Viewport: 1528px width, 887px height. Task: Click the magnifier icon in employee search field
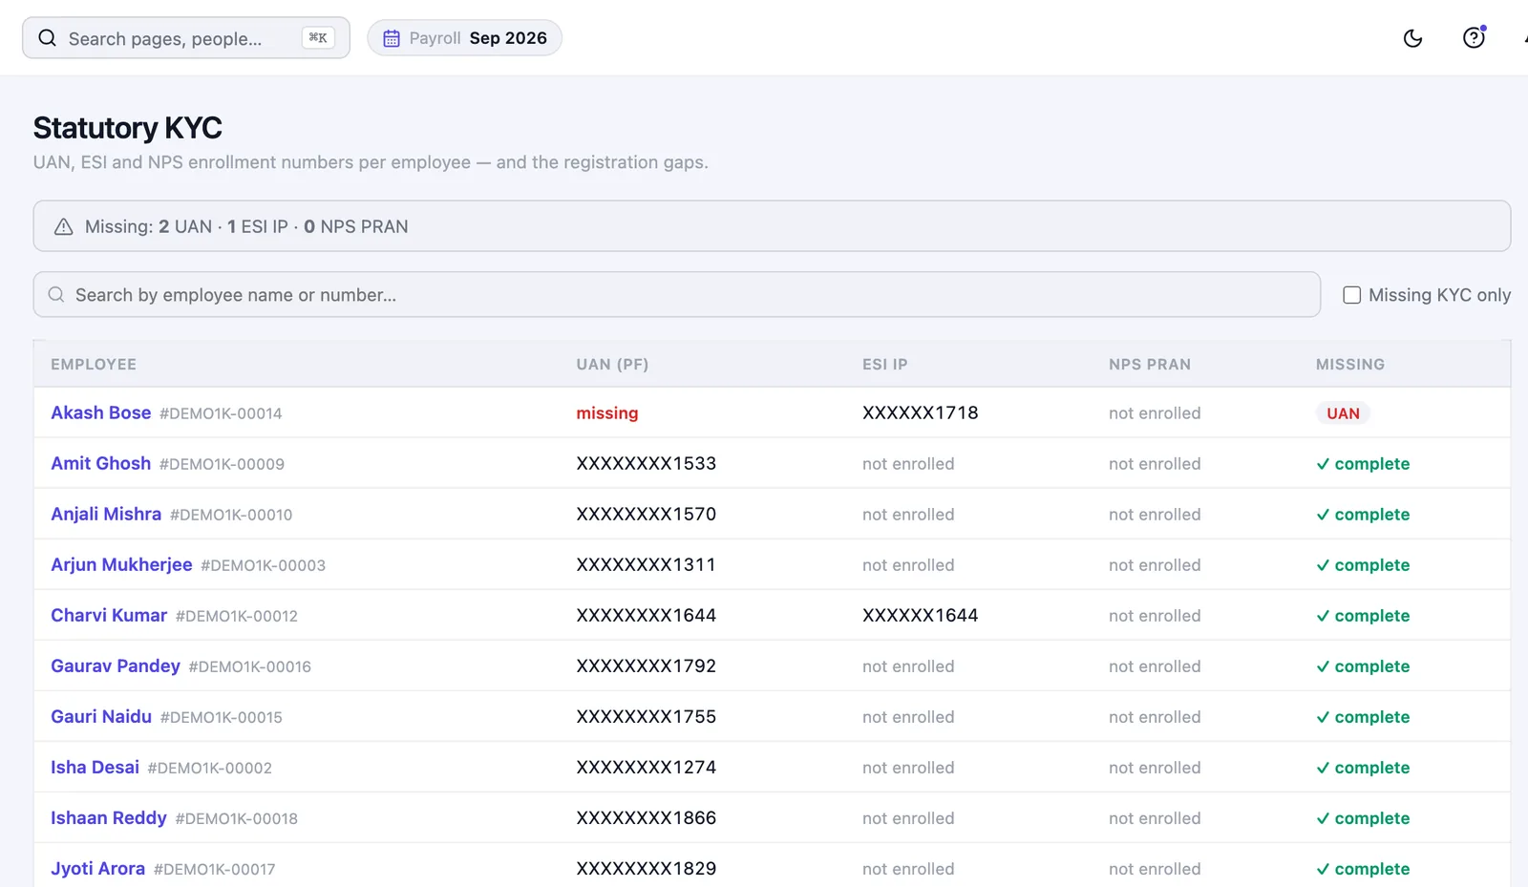point(56,295)
